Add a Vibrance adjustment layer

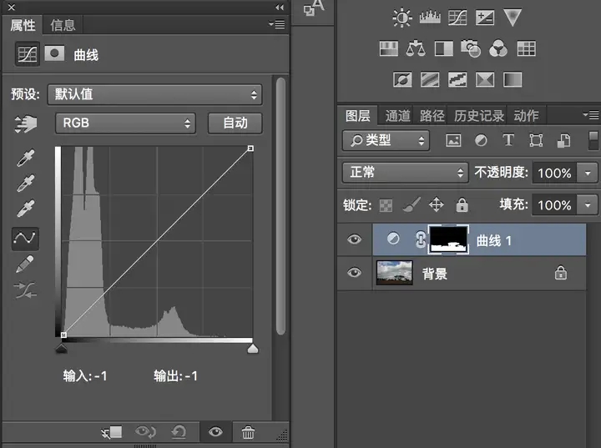click(x=513, y=18)
